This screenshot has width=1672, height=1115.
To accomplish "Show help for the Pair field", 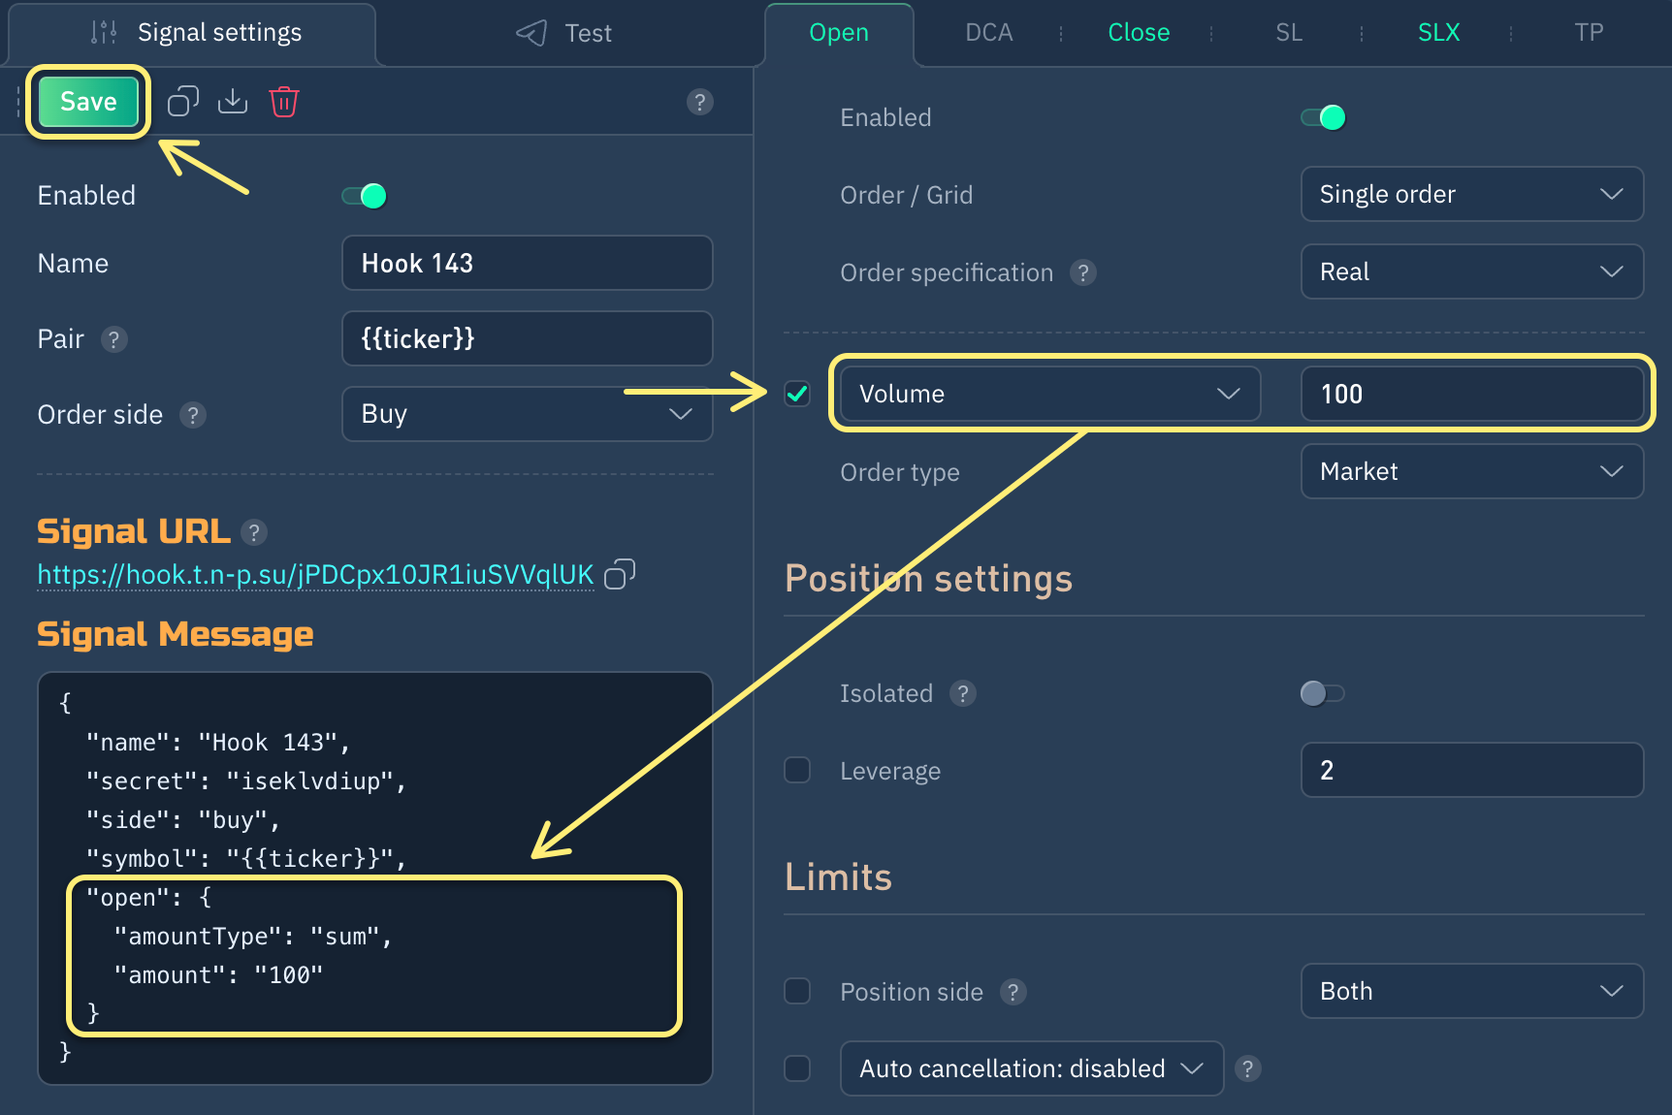I will pyautogui.click(x=114, y=339).
